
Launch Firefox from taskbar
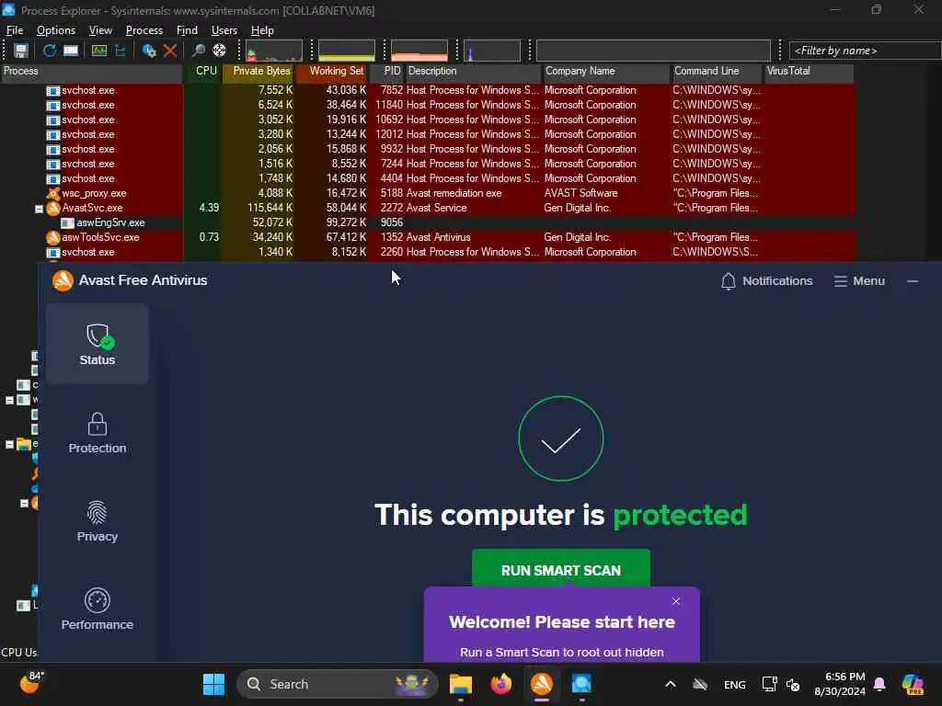501,684
